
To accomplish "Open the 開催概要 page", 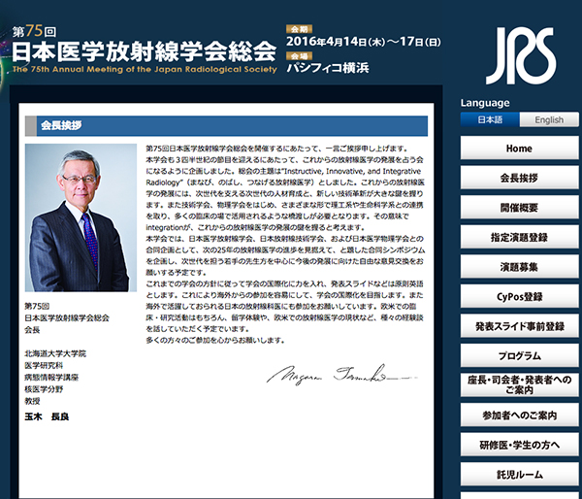I will (x=519, y=208).
